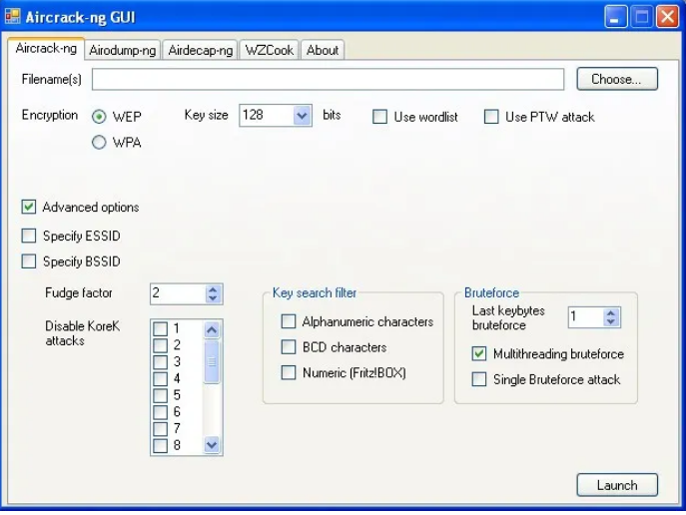The height and width of the screenshot is (515, 686).
Task: Close the Aircrack-ng GUI window
Action: point(668,17)
